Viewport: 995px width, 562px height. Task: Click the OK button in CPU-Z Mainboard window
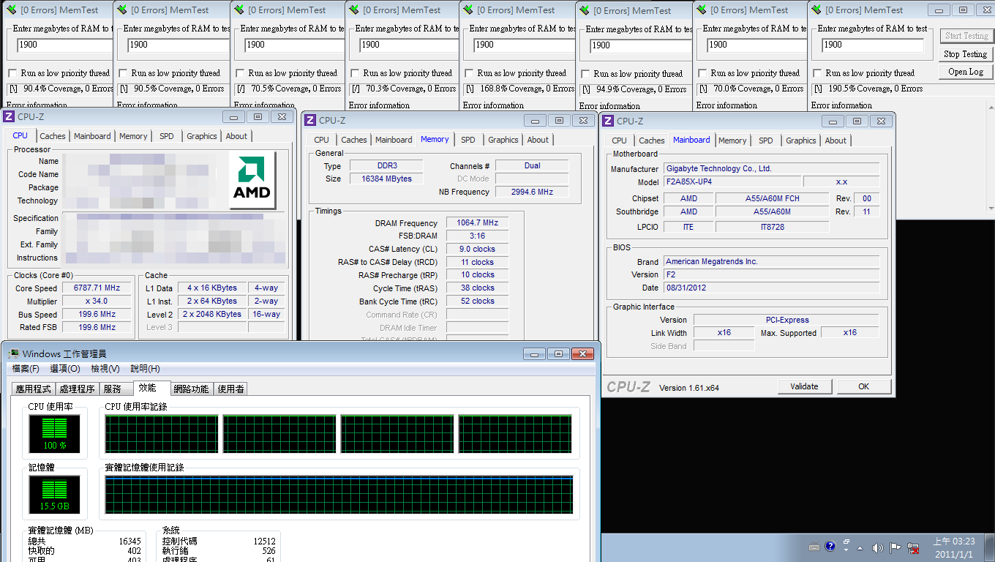[864, 386]
